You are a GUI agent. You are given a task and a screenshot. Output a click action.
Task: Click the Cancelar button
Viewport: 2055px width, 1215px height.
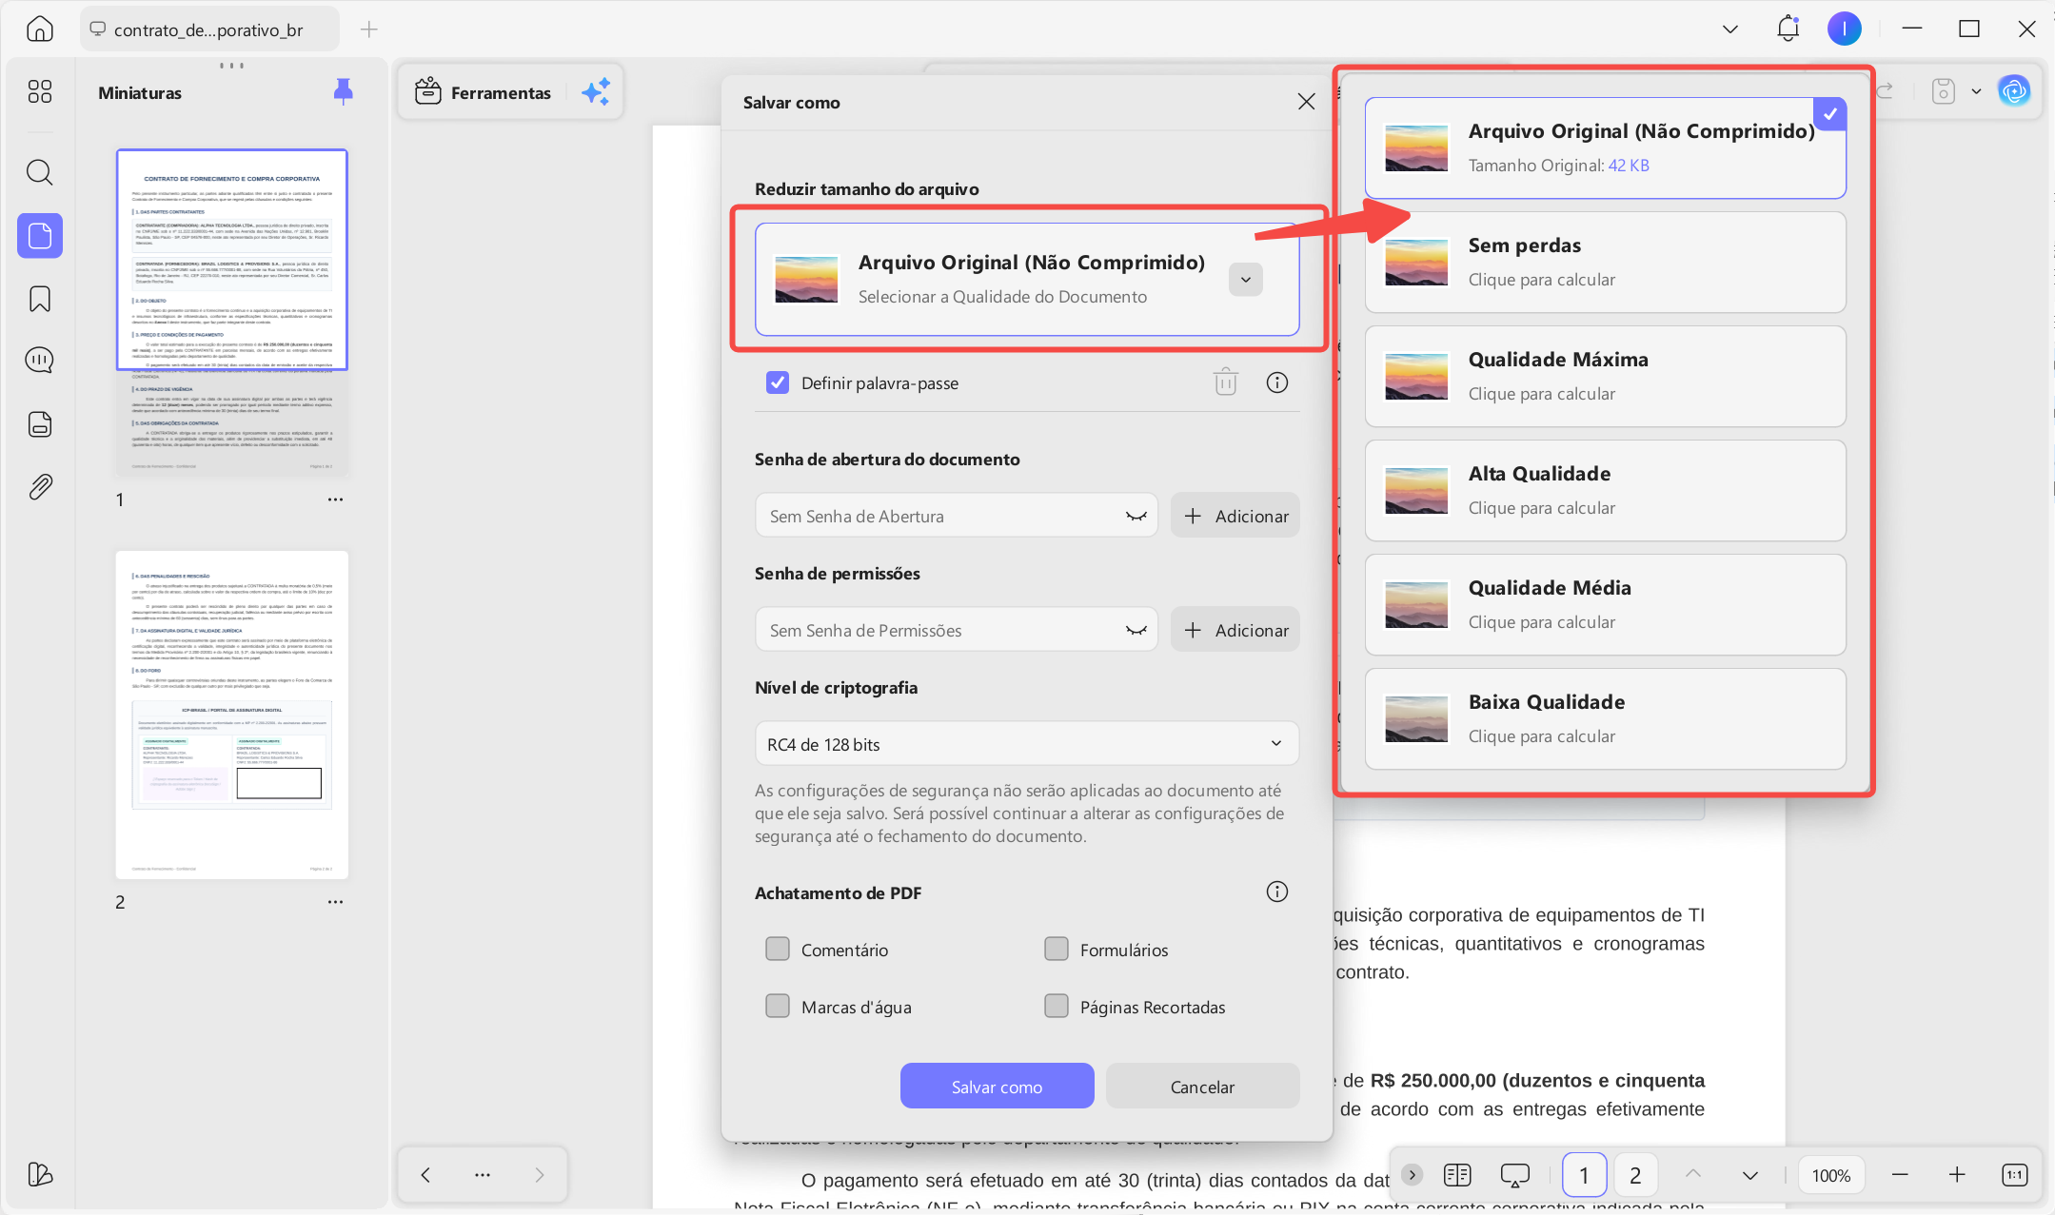[x=1202, y=1086]
